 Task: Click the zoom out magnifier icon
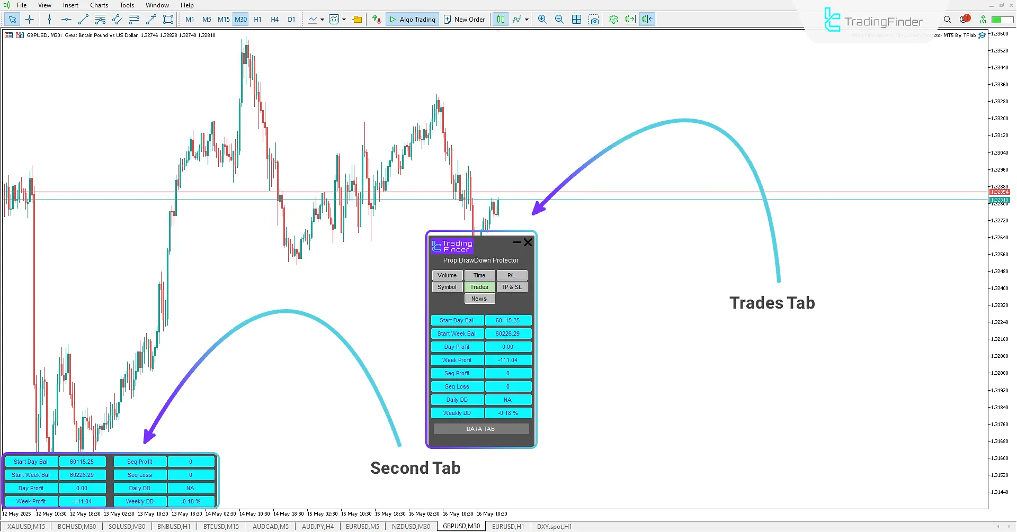point(559,20)
